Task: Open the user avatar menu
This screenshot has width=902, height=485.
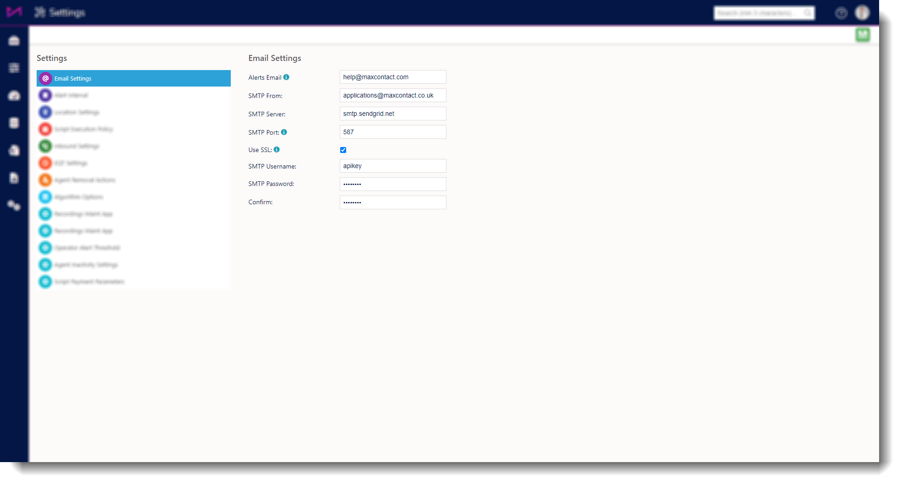Action: [862, 12]
